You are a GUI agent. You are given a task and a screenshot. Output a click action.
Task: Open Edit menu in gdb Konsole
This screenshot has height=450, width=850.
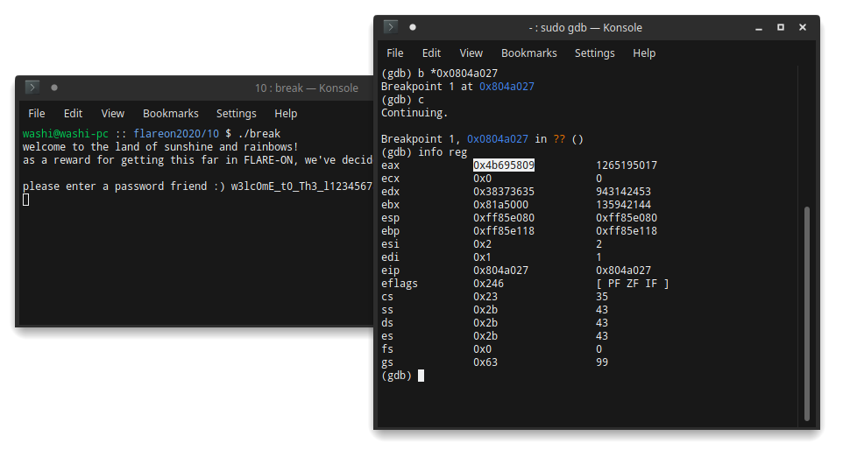[431, 53]
